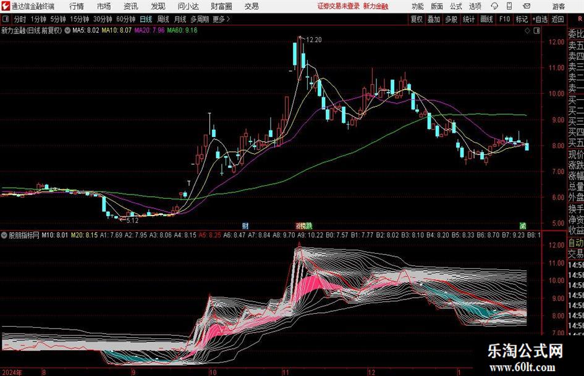The image size is (584, 376).
Task: Open the 市场 menu
Action: (104, 6)
